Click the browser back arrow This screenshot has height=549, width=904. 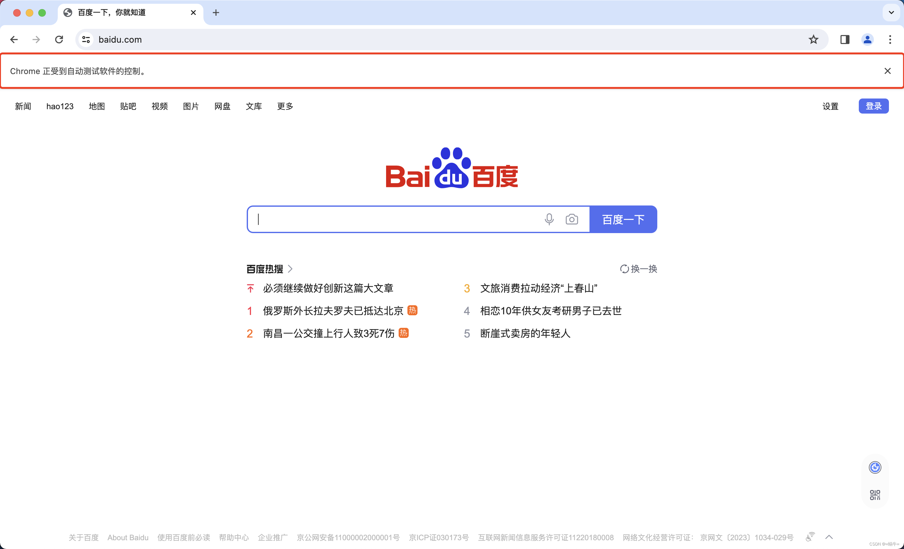[14, 39]
